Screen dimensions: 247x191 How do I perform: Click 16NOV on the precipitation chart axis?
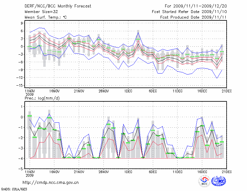point(54,172)
